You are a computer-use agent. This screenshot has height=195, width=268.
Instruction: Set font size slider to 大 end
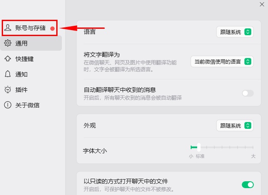click(x=253, y=147)
